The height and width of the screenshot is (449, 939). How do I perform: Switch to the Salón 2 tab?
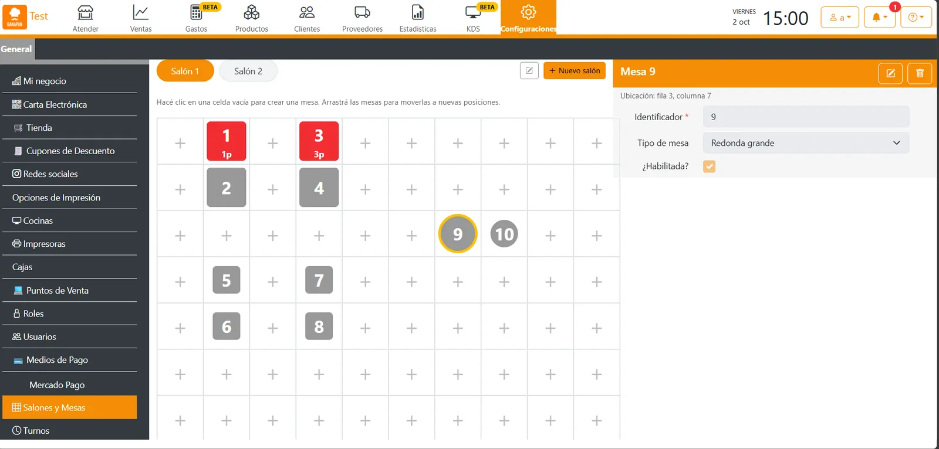click(248, 71)
